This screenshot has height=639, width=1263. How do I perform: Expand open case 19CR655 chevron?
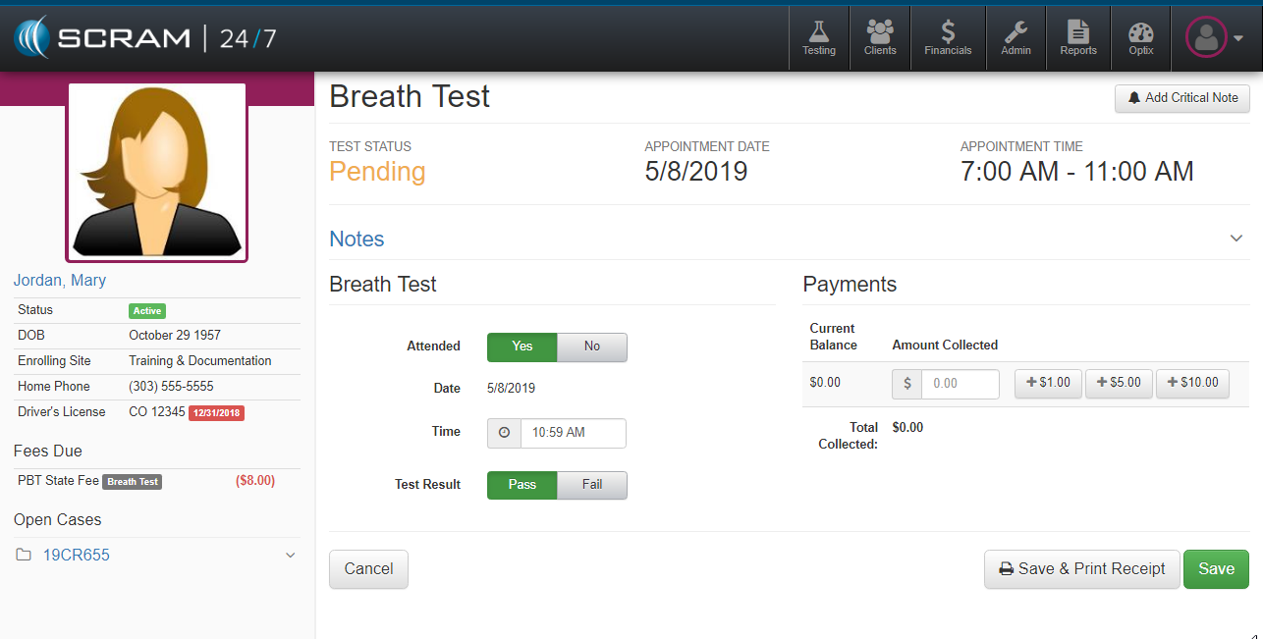click(290, 556)
